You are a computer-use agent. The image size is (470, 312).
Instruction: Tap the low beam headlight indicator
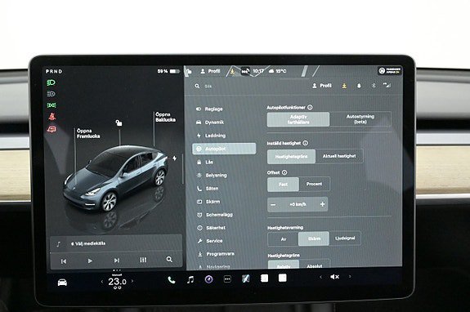51,82
